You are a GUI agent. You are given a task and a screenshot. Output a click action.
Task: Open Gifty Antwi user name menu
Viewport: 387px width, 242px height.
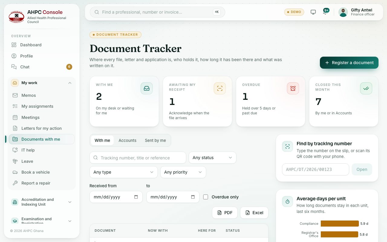coord(362,10)
